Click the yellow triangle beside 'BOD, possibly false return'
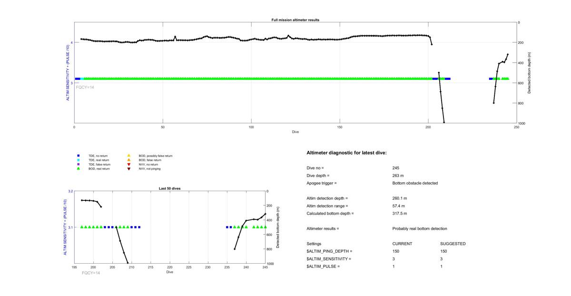Viewport: 571px width, 296px height. [x=128, y=156]
